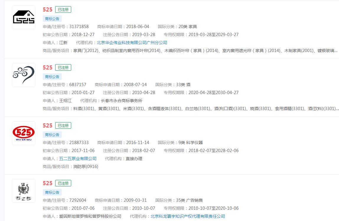Viewport: 339px width, 221px height.
Task: Click application date 2018-06-04
Action: coord(138,27)
